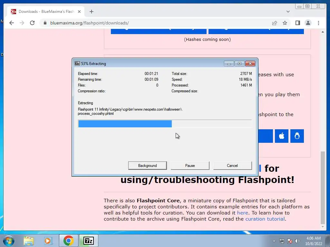
Task: Click the Chrome forward arrow
Action: pos(22,23)
